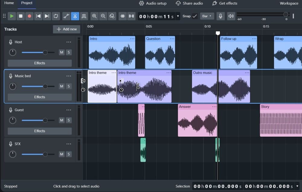Click the microphone record level icon

220,16
